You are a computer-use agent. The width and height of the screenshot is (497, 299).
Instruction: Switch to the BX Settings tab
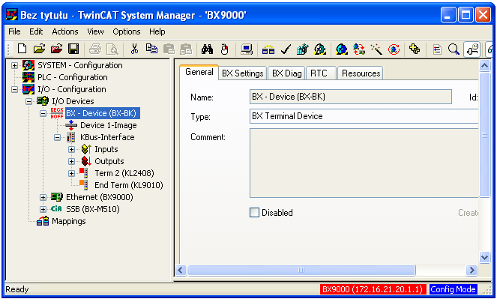[242, 73]
